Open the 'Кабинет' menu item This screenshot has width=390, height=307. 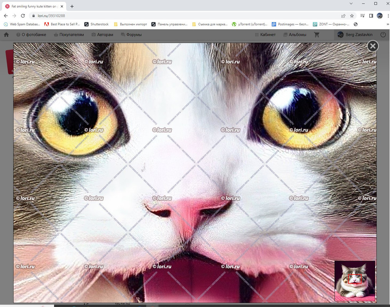pyautogui.click(x=265, y=35)
